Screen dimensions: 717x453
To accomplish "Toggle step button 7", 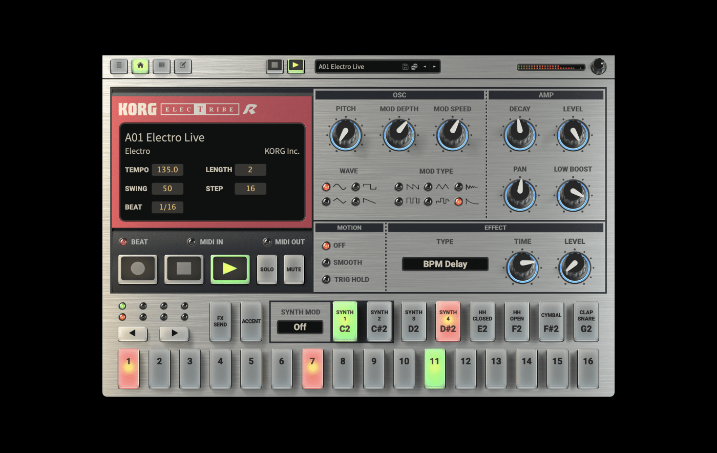I will click(312, 368).
